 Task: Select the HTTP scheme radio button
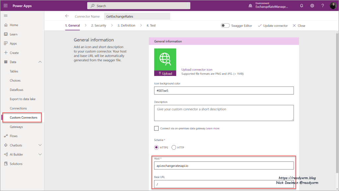pos(174,148)
